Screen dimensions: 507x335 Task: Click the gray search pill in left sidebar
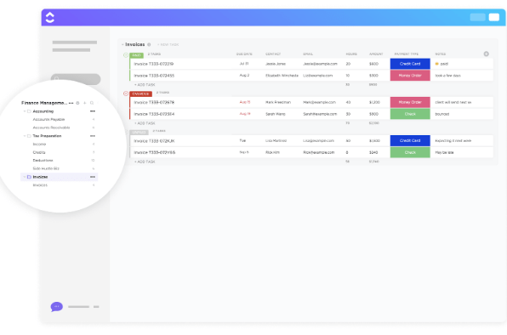click(x=76, y=79)
